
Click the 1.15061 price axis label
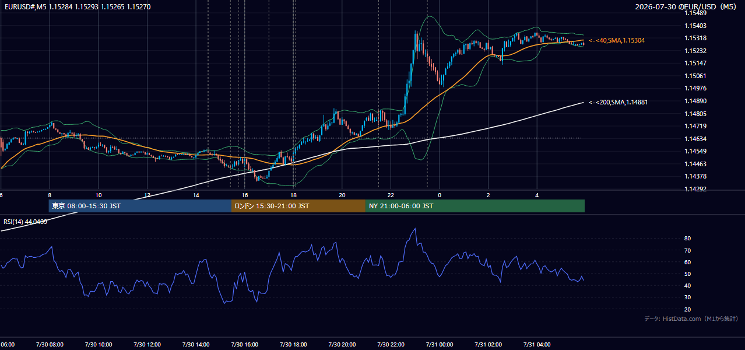click(x=695, y=76)
